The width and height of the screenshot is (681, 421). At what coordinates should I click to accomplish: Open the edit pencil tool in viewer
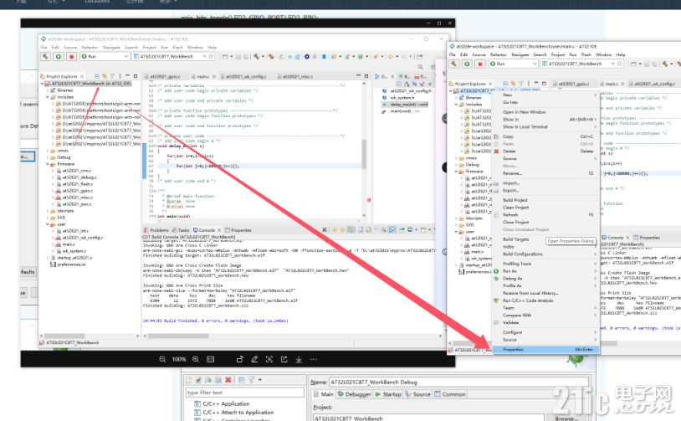[x=254, y=359]
